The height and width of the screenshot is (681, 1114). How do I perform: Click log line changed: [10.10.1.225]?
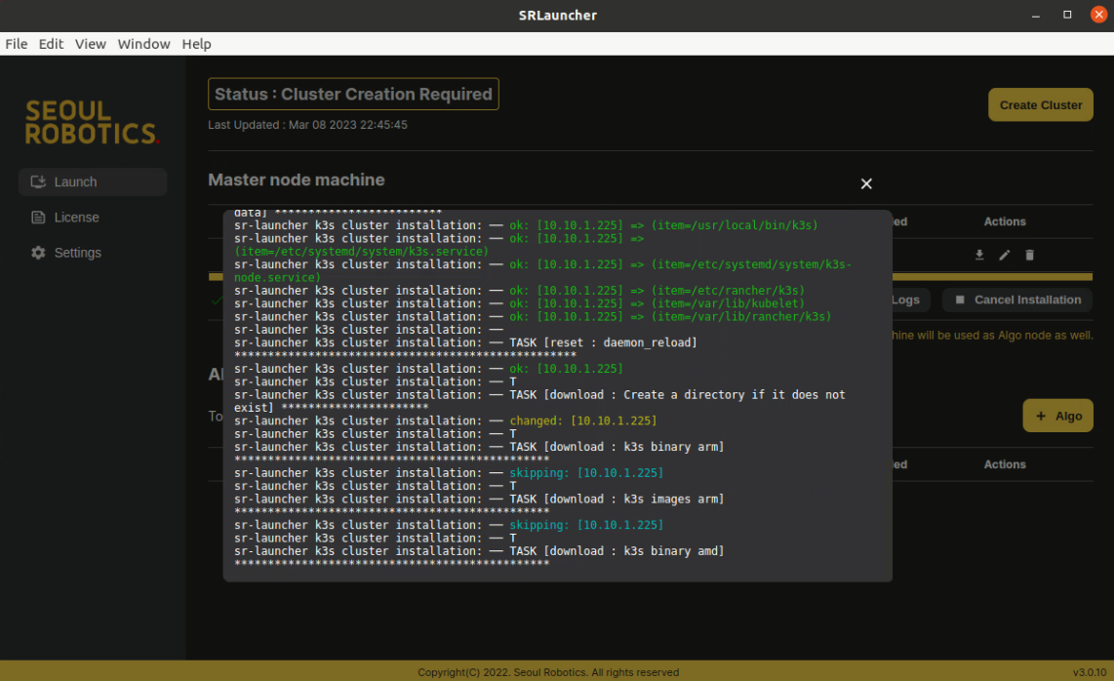point(446,421)
